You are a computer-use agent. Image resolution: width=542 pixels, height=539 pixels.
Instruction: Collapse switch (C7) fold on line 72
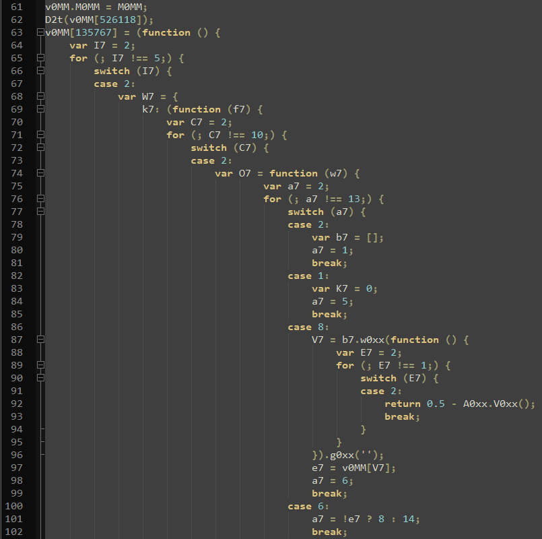point(40,148)
